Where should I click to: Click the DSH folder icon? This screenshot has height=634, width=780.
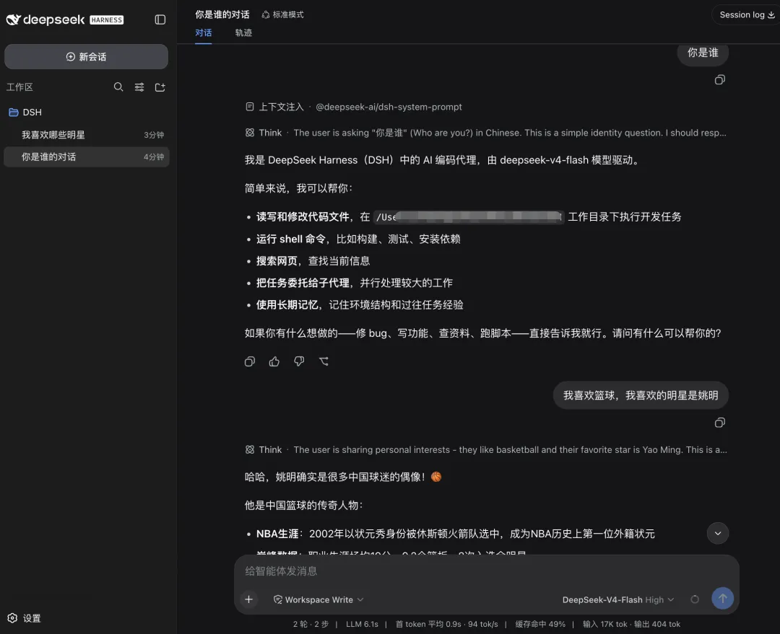click(14, 113)
